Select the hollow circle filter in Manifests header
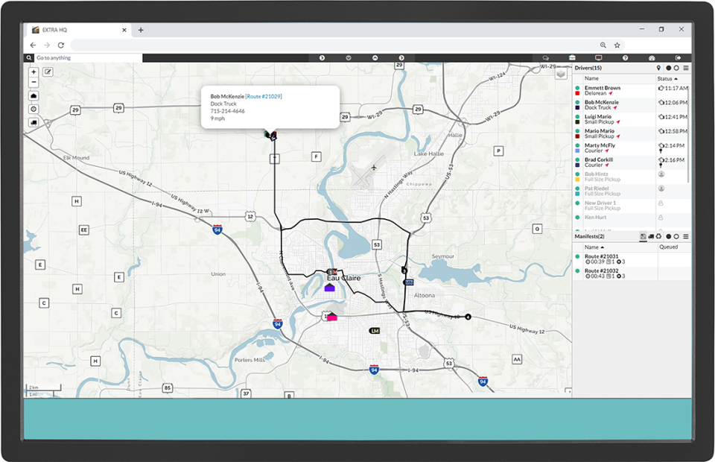Viewport: 715px width, 462px height. click(676, 237)
